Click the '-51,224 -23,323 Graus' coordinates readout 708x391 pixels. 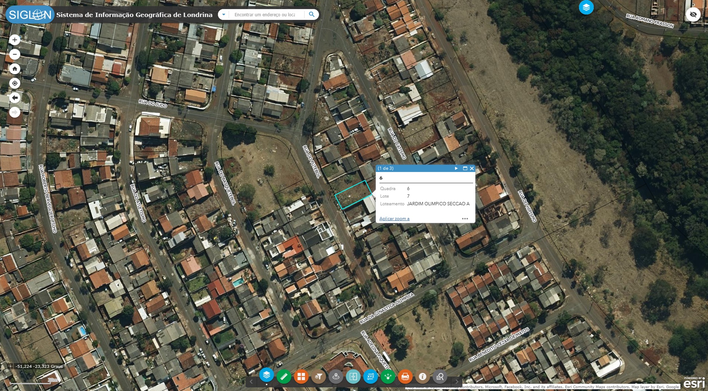click(x=39, y=366)
